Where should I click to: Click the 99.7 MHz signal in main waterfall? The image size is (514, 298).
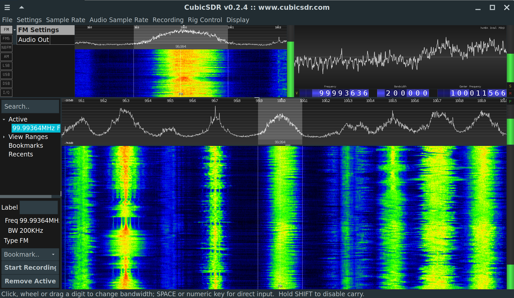215,217
